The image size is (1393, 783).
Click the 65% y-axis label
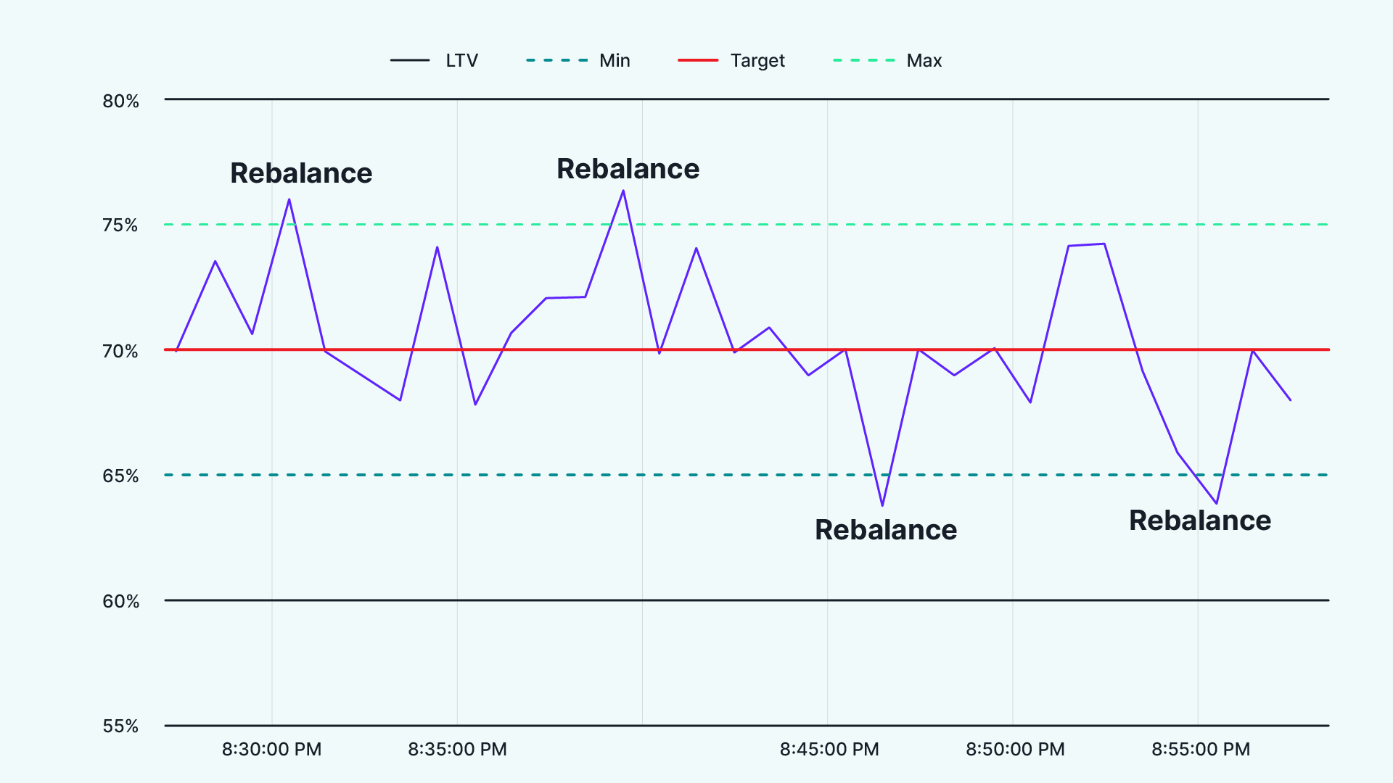tap(120, 476)
